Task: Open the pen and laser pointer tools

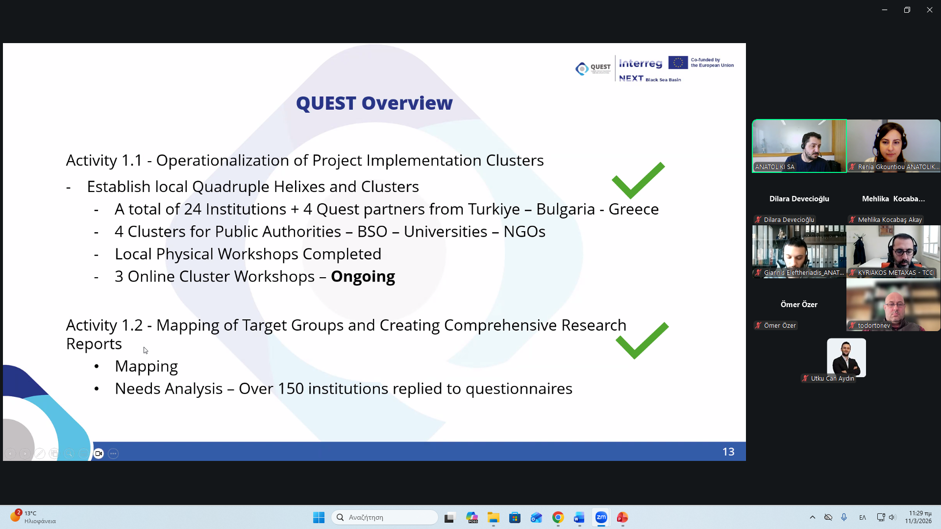Action: (x=40, y=454)
